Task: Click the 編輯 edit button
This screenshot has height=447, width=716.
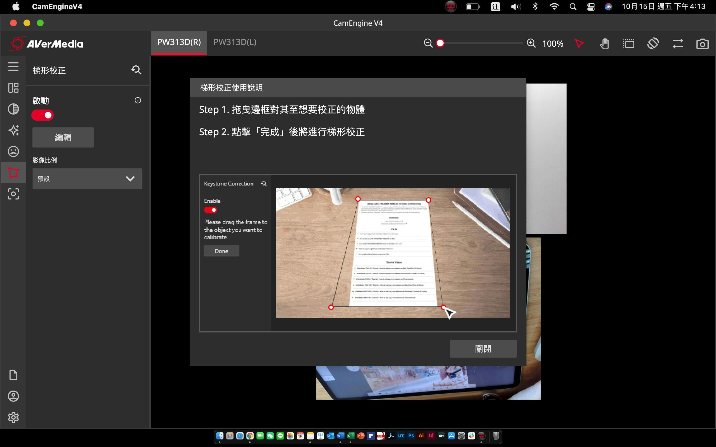Action: pyautogui.click(x=63, y=137)
